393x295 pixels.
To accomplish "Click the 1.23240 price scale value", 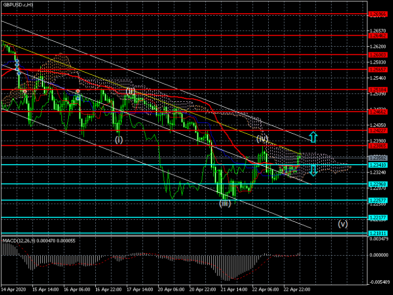I will [378, 173].
